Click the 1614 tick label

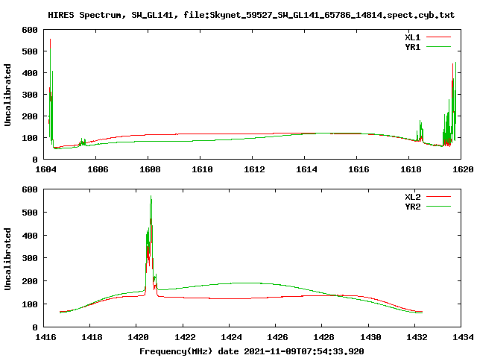click(306, 169)
